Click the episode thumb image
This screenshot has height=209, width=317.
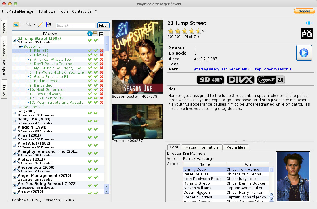[137, 121]
